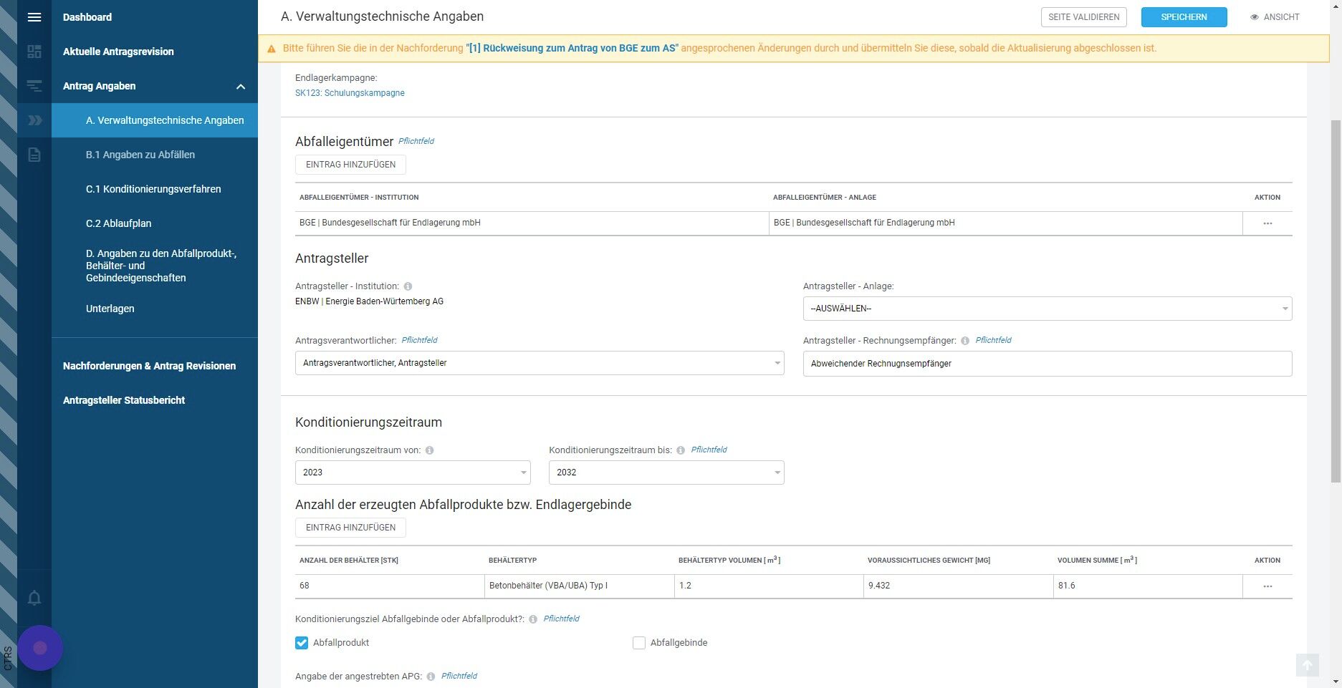The image size is (1342, 688).
Task: Open Nachforderungen & Antrag Revisionen
Action: 149,366
